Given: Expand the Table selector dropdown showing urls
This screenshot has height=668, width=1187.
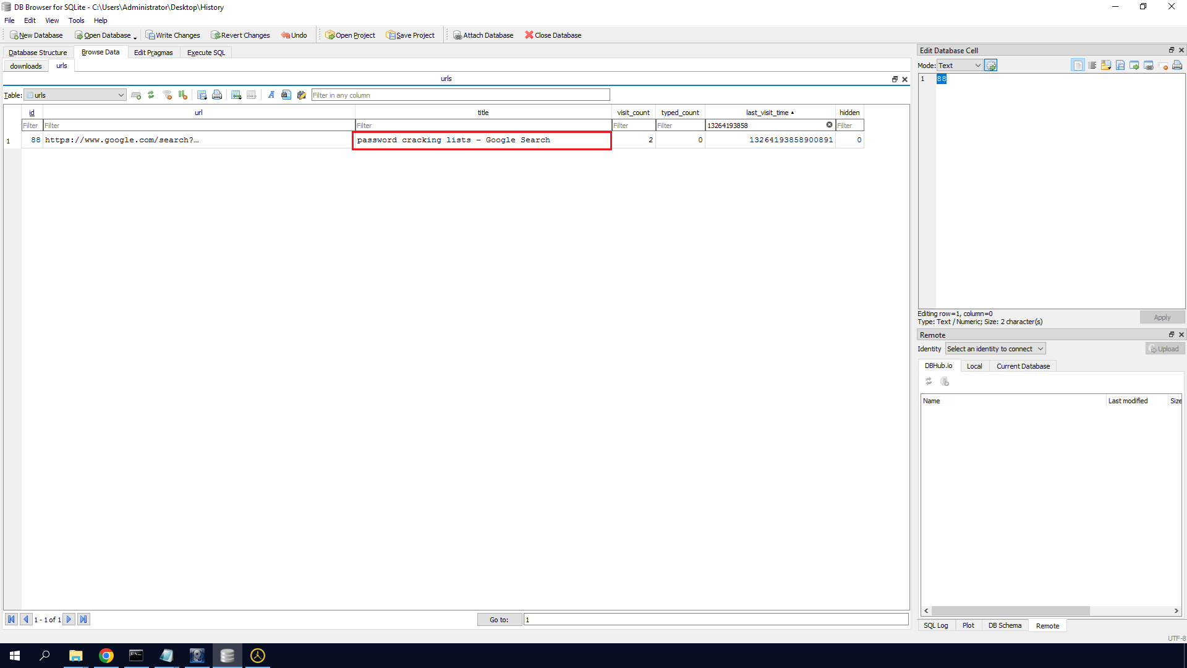Looking at the screenshot, I should 75,95.
